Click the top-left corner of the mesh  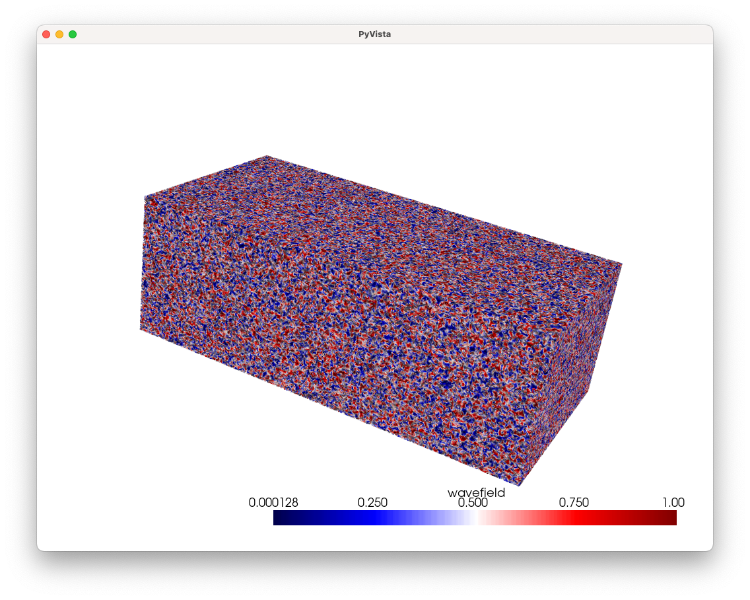[x=145, y=195]
